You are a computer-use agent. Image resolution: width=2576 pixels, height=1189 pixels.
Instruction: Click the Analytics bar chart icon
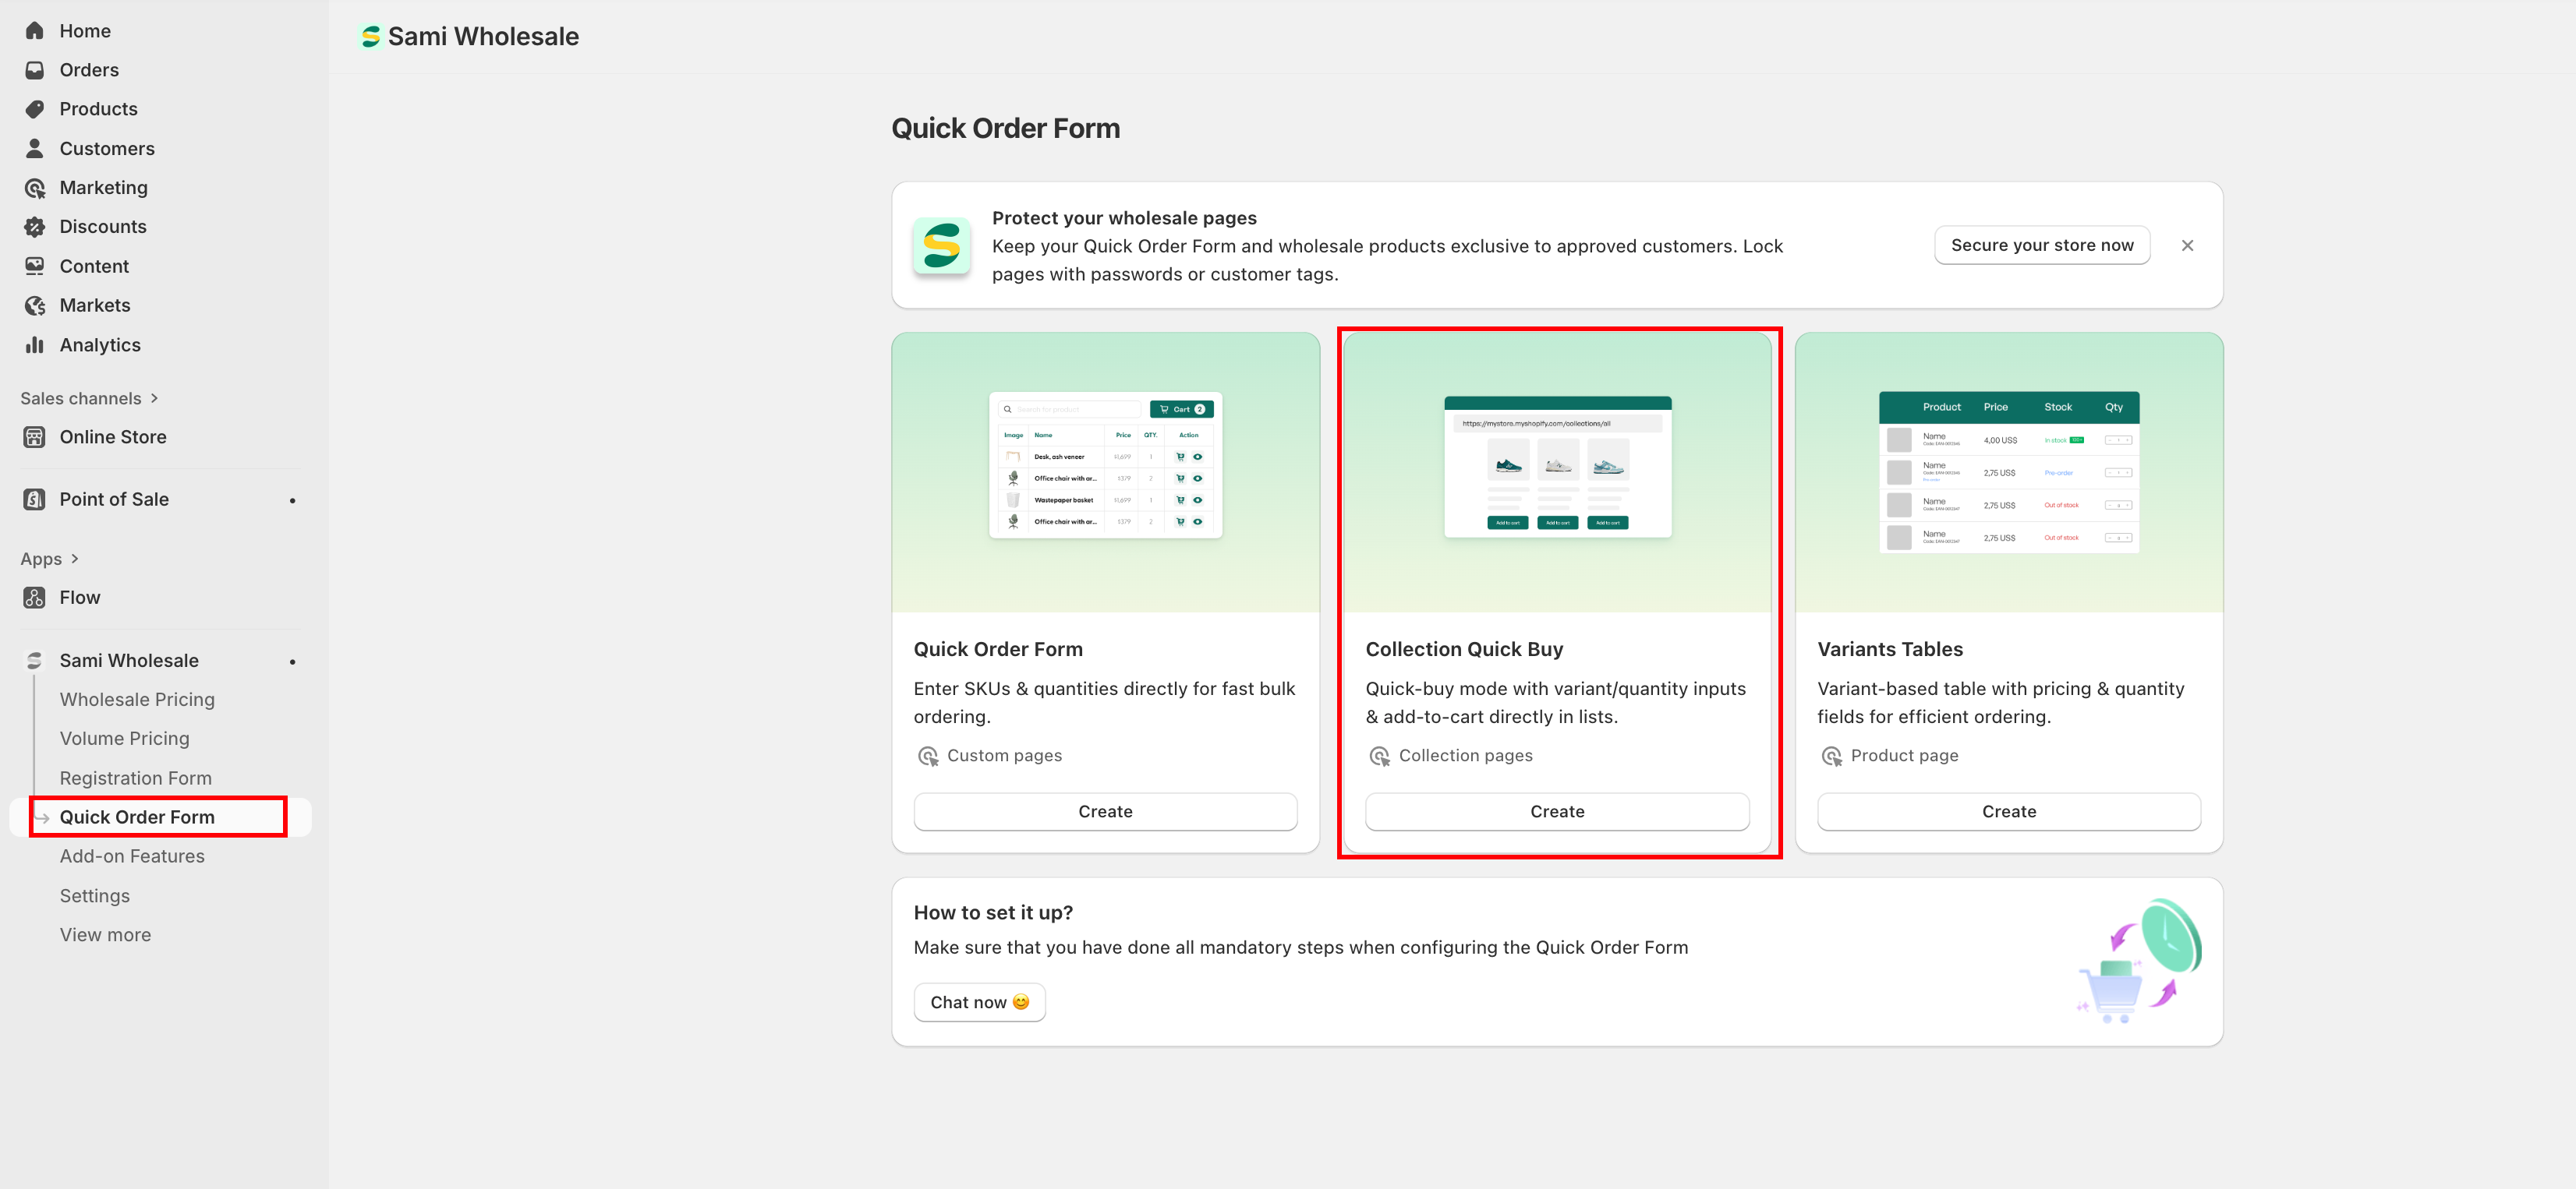(x=35, y=344)
